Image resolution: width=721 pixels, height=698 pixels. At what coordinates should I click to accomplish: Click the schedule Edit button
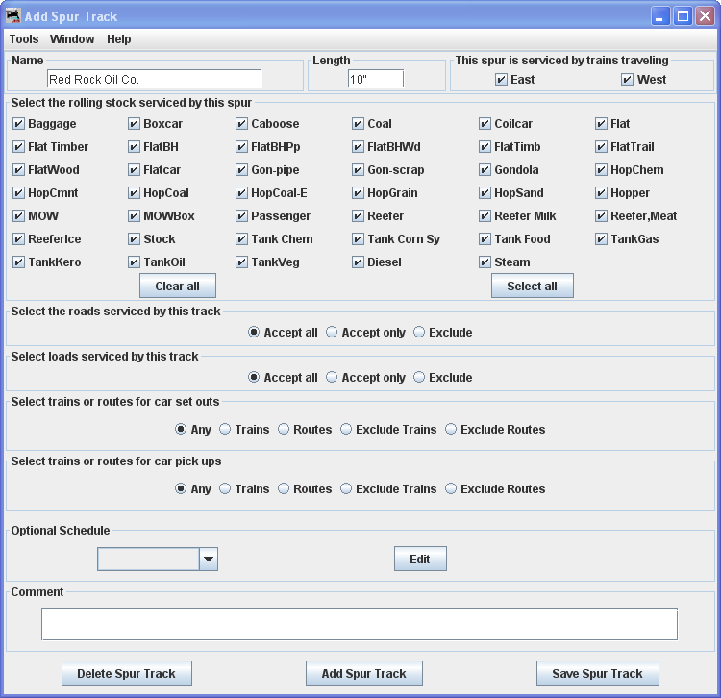[x=420, y=560]
